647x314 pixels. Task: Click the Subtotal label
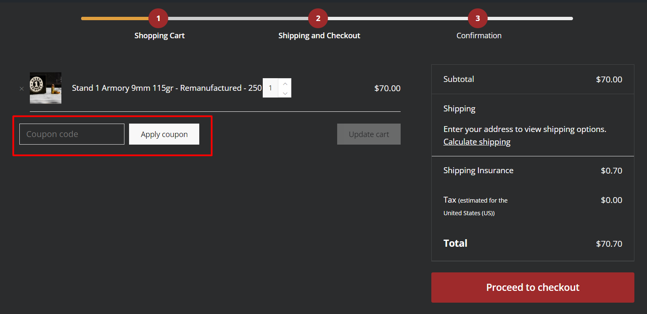[x=459, y=79]
